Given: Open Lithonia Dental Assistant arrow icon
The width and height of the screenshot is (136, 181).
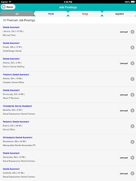Looking at the screenshot, I should pyautogui.click(x=132, y=32).
